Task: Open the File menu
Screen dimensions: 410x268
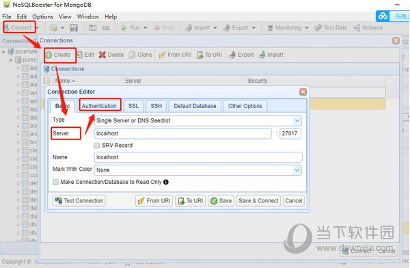Action: pyautogui.click(x=7, y=16)
